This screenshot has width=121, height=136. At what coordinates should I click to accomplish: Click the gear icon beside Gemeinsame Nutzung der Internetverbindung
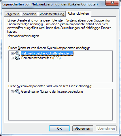pyautogui.click(x=18, y=92)
